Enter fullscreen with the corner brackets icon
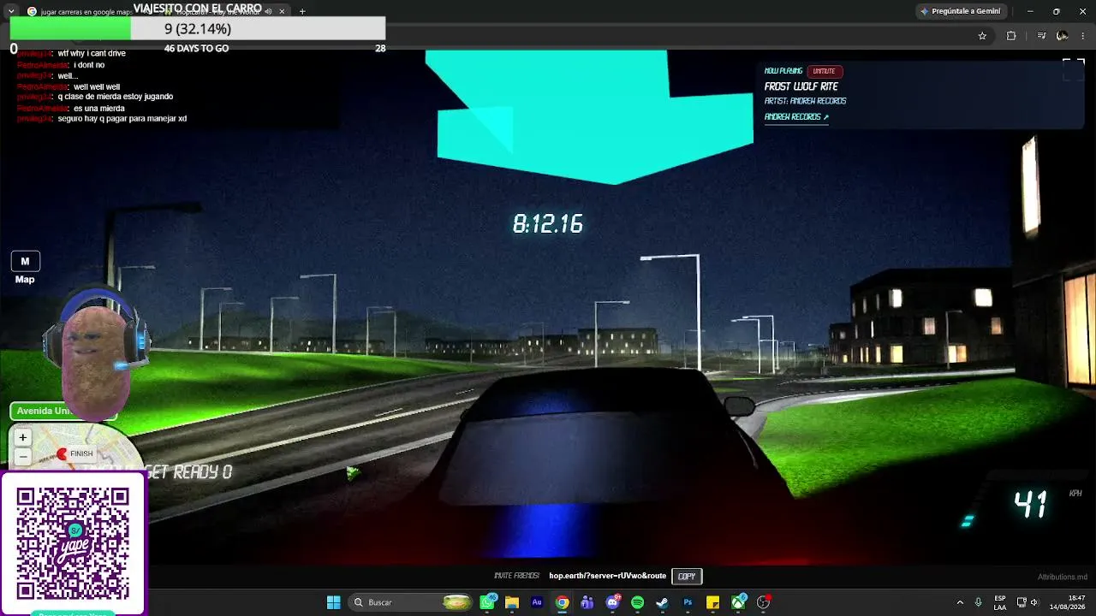Viewport: 1096px width, 616px height. point(1073,69)
